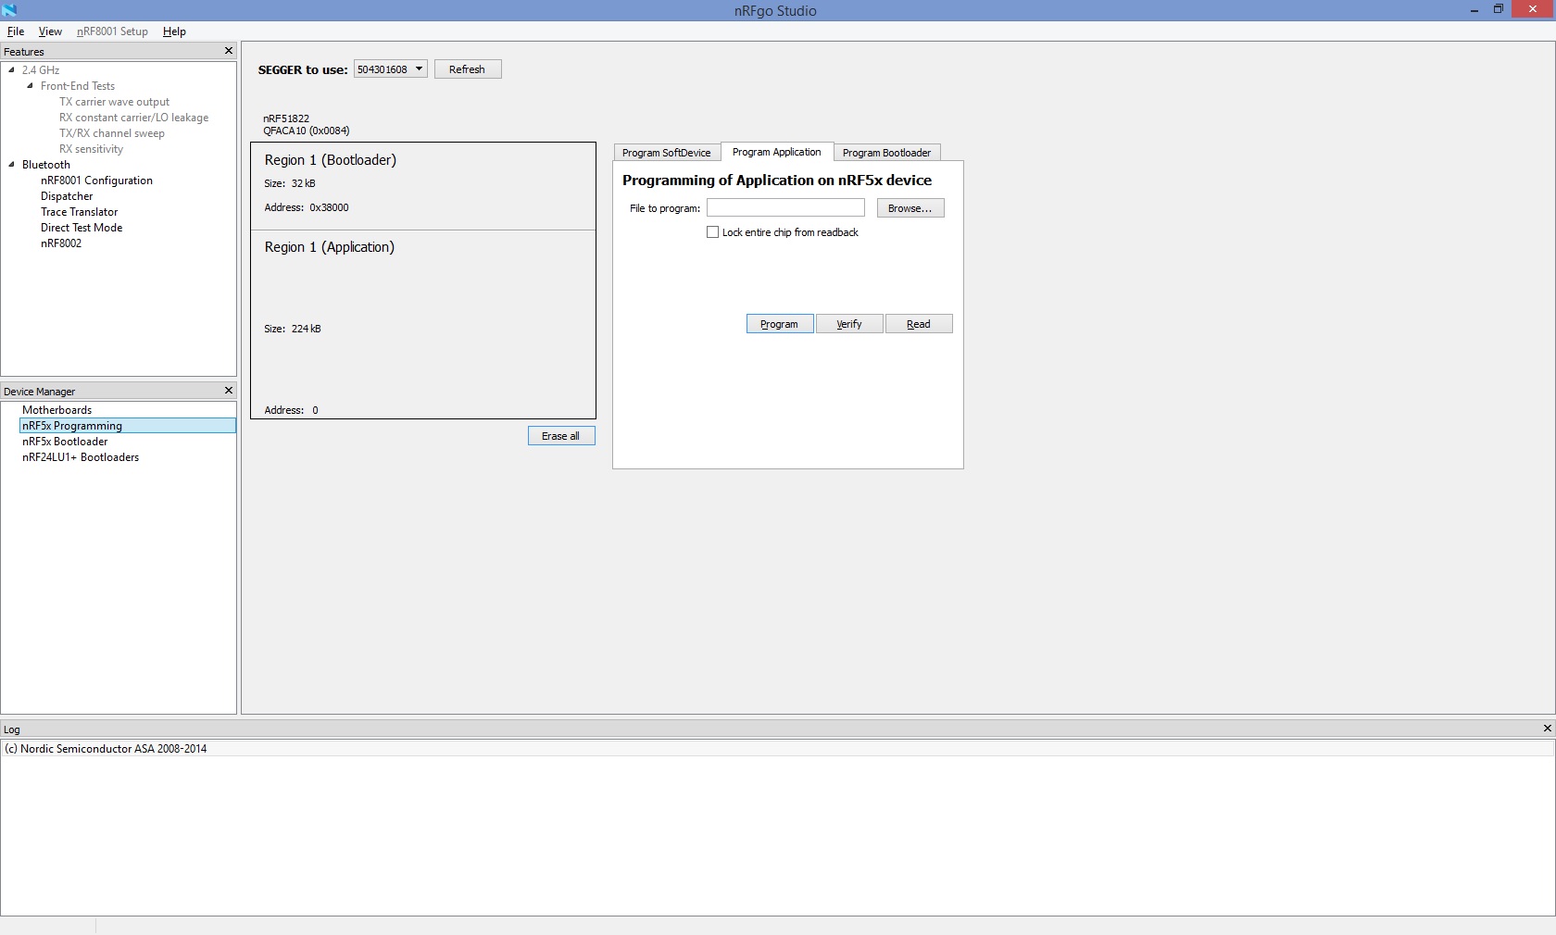Toggle Lock entire chip from readback
This screenshot has width=1556, height=935.
point(712,232)
